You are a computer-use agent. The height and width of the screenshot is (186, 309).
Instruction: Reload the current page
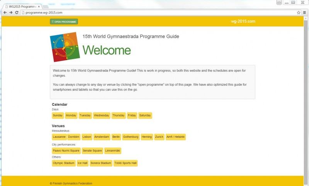[x=17, y=12]
